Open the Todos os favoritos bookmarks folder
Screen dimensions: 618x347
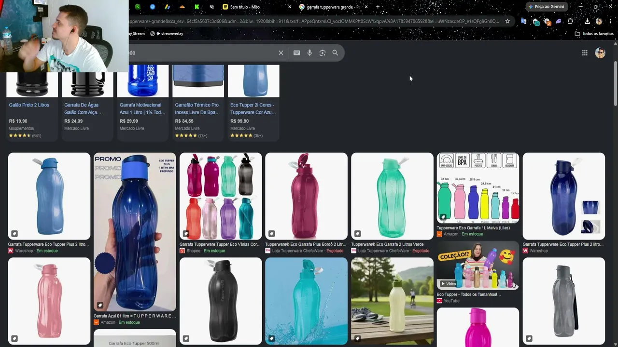[594, 34]
